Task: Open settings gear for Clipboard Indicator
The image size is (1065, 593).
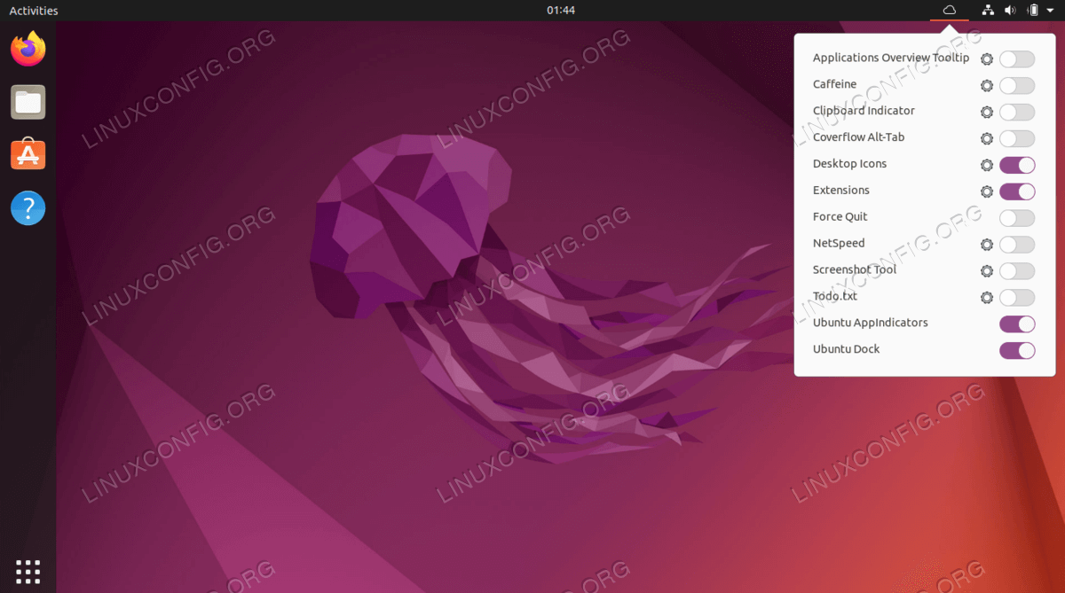Action: [987, 113]
